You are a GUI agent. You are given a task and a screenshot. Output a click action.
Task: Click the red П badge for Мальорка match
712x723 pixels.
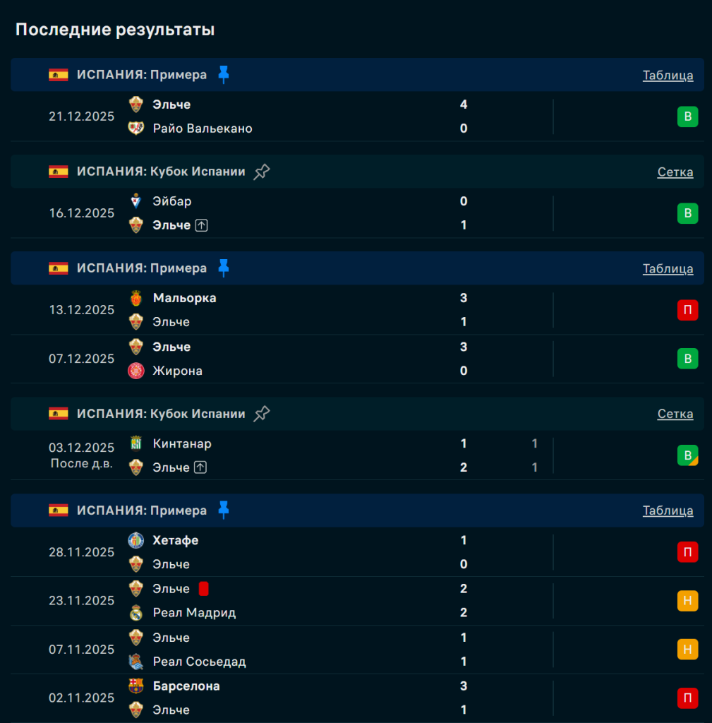[687, 310]
